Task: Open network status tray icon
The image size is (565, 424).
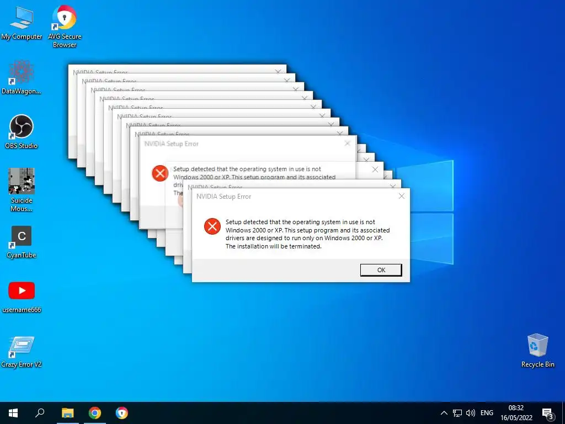Action: click(457, 413)
